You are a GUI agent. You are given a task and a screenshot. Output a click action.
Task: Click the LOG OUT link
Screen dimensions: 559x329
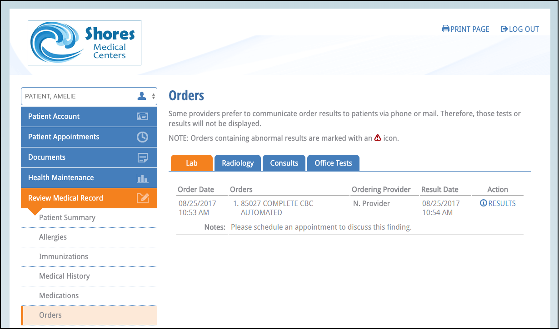524,29
